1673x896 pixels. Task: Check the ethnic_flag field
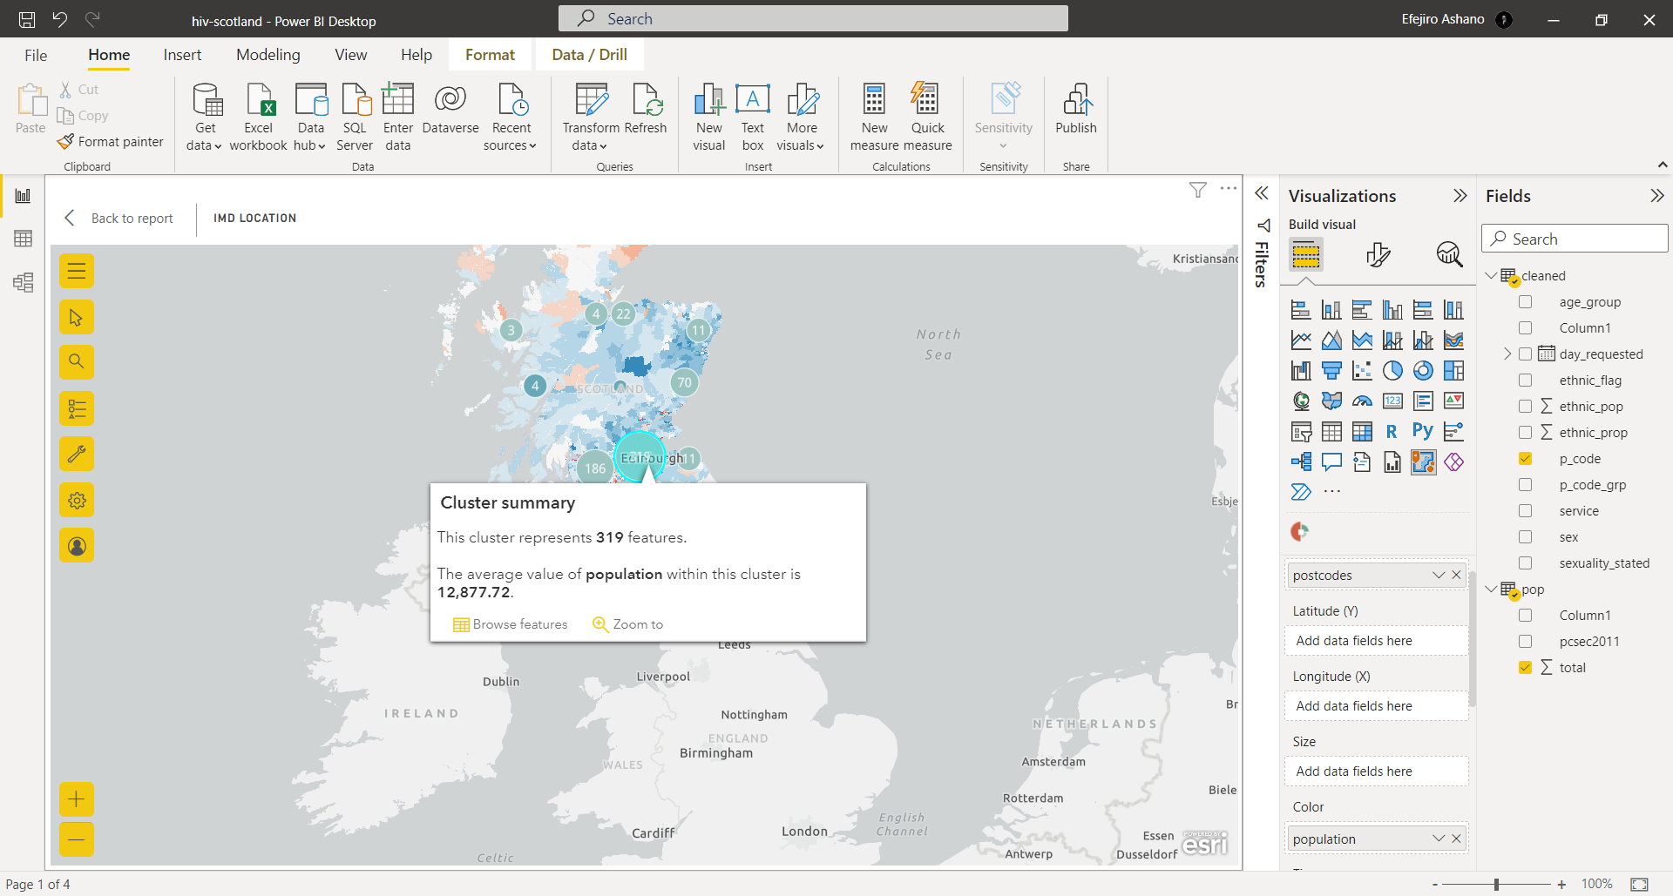point(1525,381)
